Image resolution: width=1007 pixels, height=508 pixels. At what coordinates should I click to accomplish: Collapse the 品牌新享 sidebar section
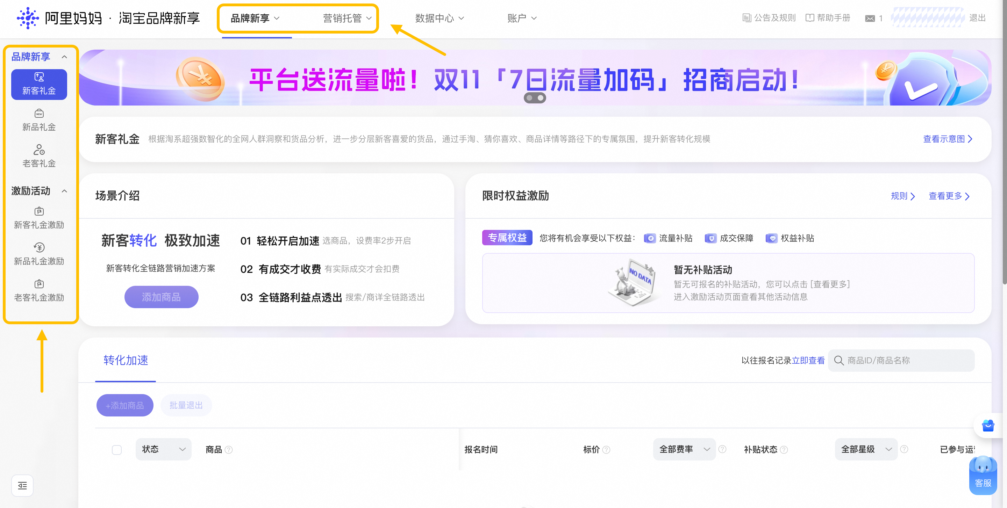point(64,57)
